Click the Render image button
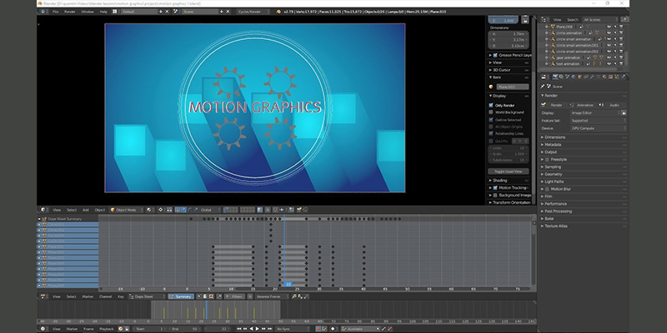Image resolution: width=667 pixels, height=333 pixels. click(554, 105)
